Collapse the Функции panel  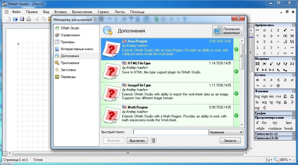(294, 91)
